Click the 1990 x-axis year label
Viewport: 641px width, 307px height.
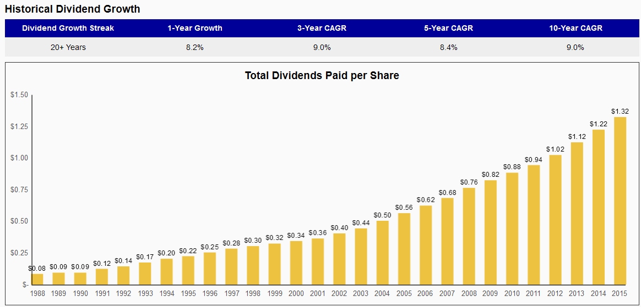pos(81,293)
